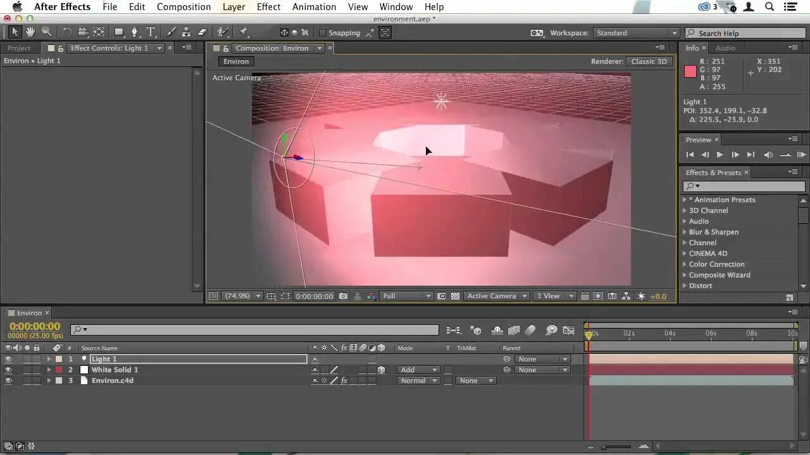
Task: Click White Solid 1 red label color swatch
Action: (59, 370)
